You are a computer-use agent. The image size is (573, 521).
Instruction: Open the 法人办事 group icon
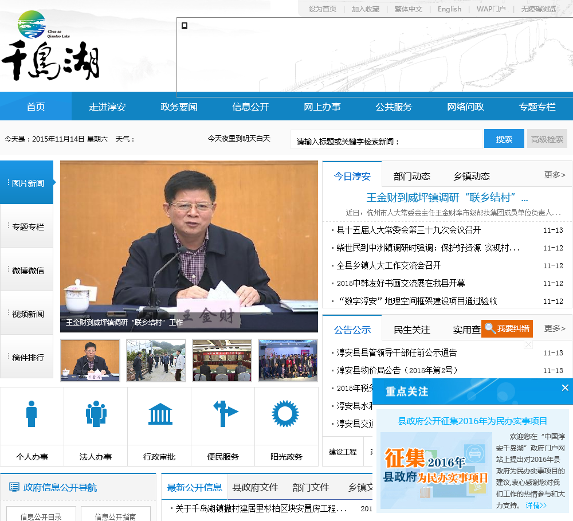[96, 414]
